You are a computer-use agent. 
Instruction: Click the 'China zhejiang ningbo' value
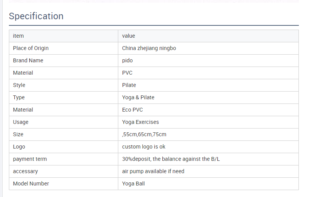149,48
